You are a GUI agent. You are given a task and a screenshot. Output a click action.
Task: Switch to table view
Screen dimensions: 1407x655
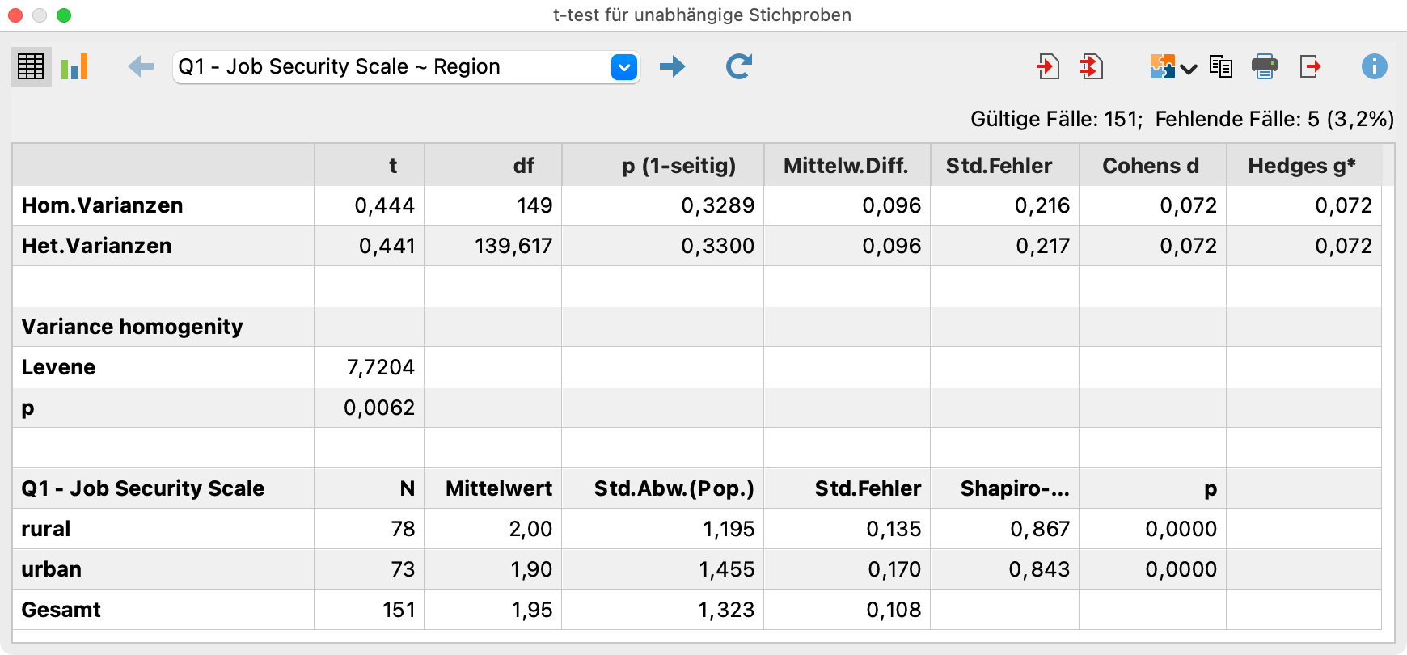[31, 67]
